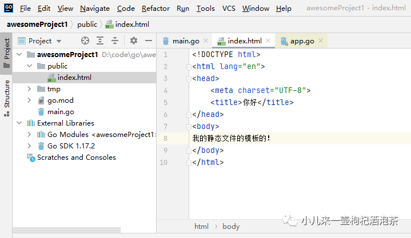The height and width of the screenshot is (238, 411).
Task: Hide the Project panel with minus icon
Action: [x=149, y=41]
